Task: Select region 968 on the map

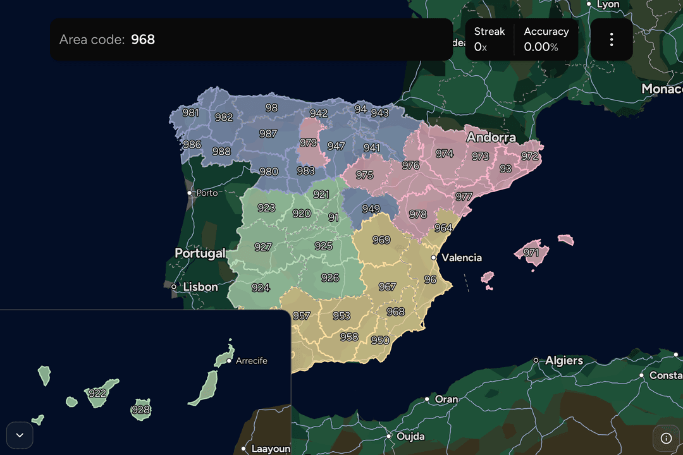Action: tap(395, 312)
